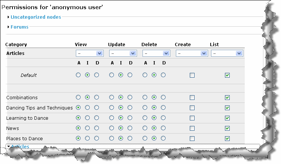Image resolution: width=281 pixels, height=164 pixels.
Task: Select Update Allow radio for Learning to Dance
Action: pos(111,118)
